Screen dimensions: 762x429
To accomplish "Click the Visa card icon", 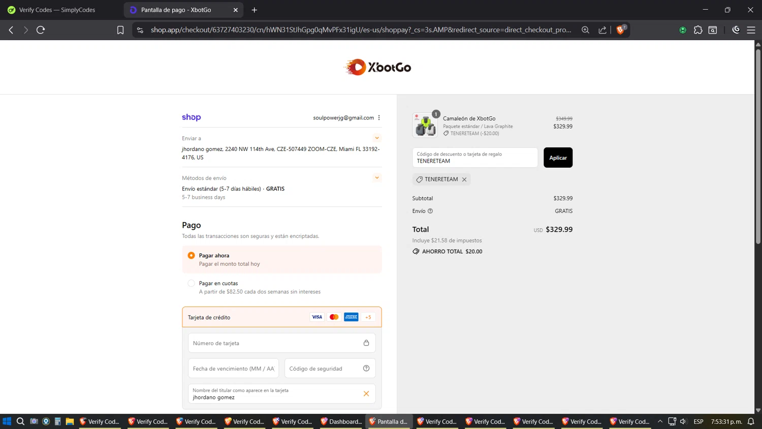I will (317, 317).
